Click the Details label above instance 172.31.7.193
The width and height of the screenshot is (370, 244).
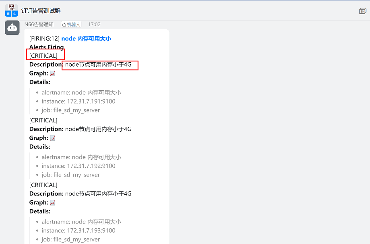point(39,211)
